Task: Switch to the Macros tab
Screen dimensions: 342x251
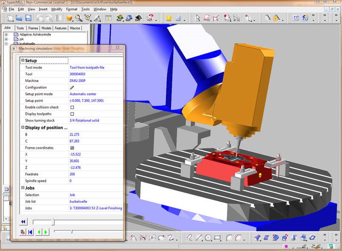Action: point(75,28)
